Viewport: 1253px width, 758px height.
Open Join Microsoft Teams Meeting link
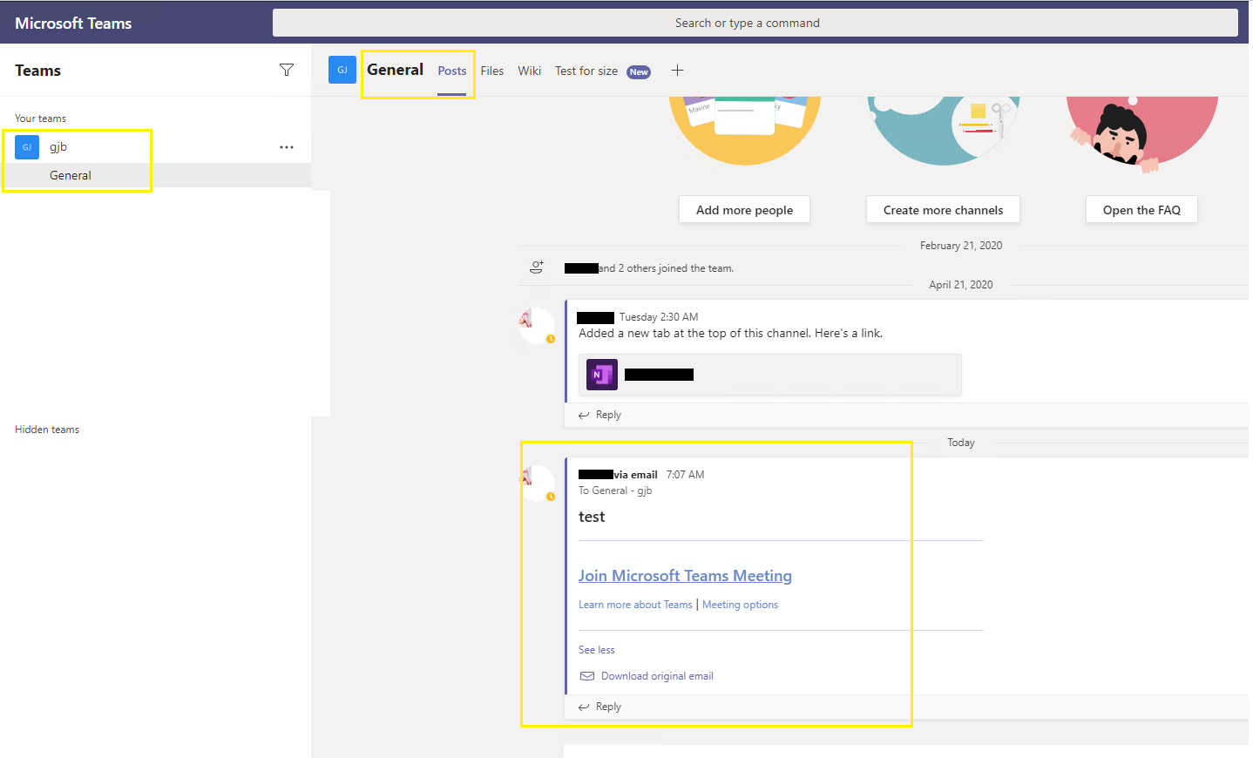pyautogui.click(x=685, y=576)
